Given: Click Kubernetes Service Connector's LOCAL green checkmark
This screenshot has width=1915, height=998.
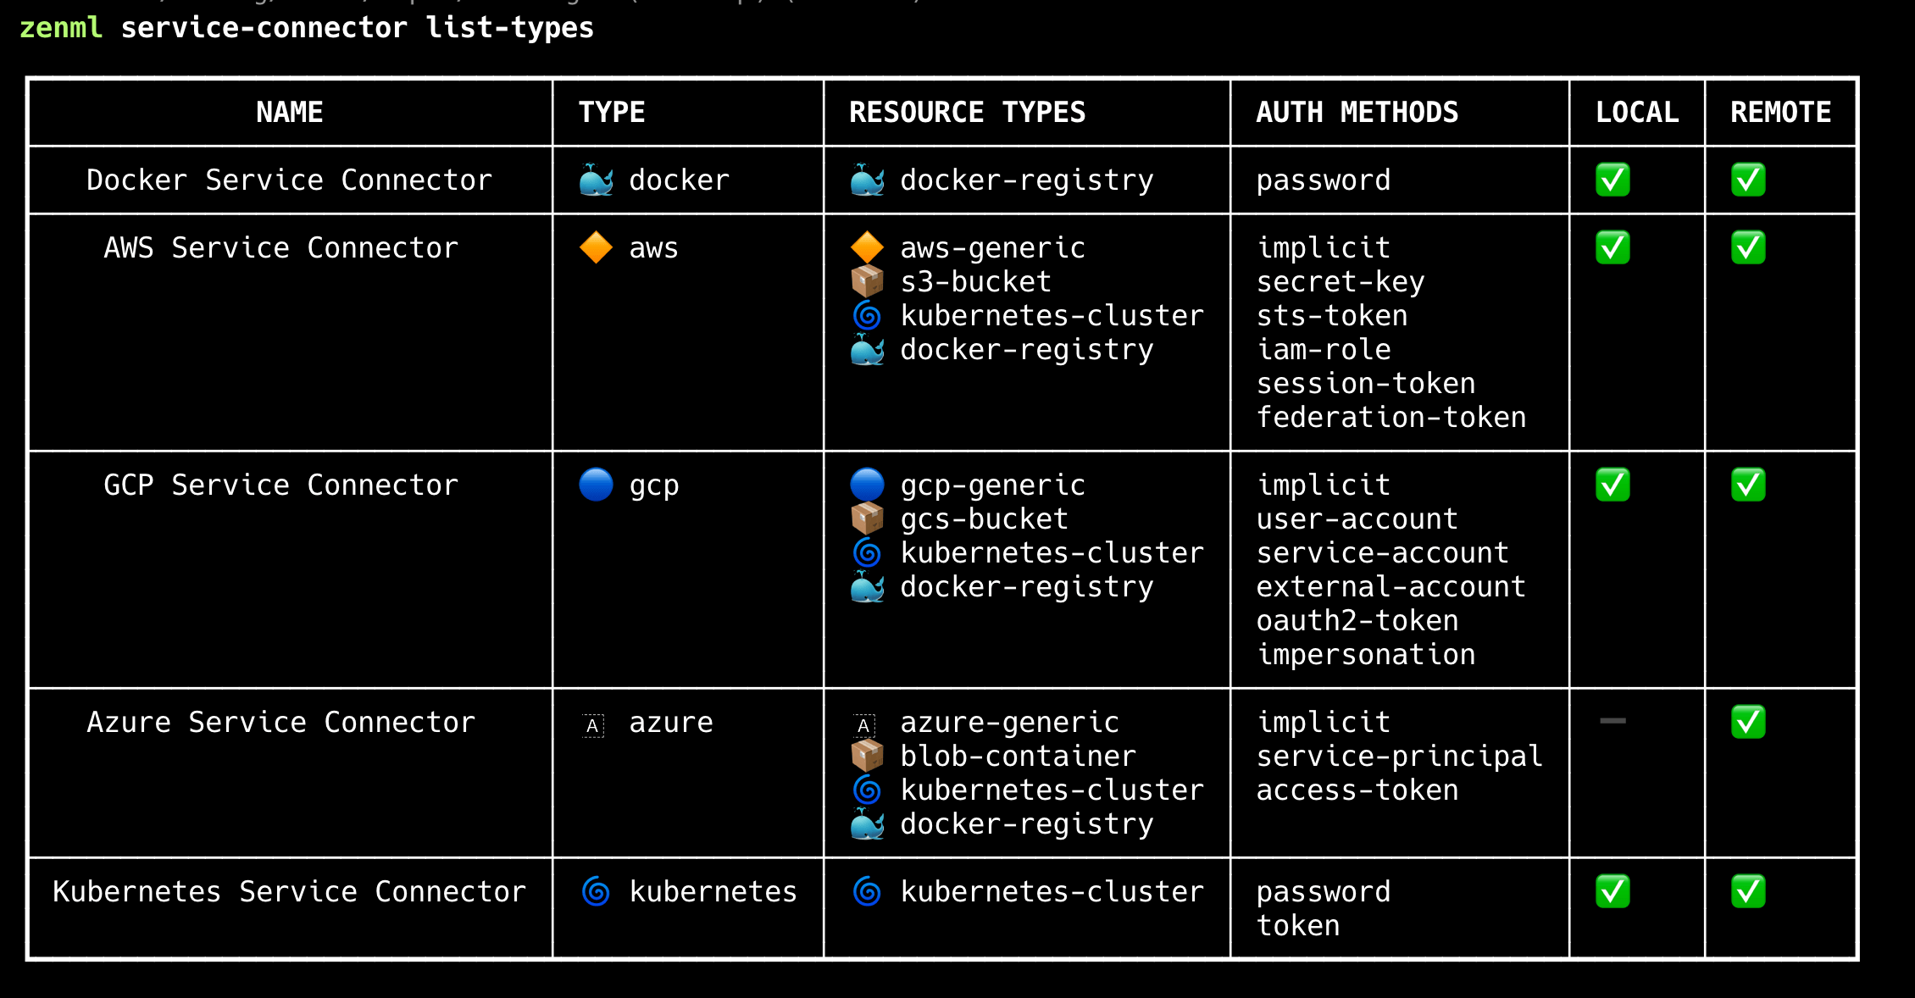Looking at the screenshot, I should point(1612,891).
